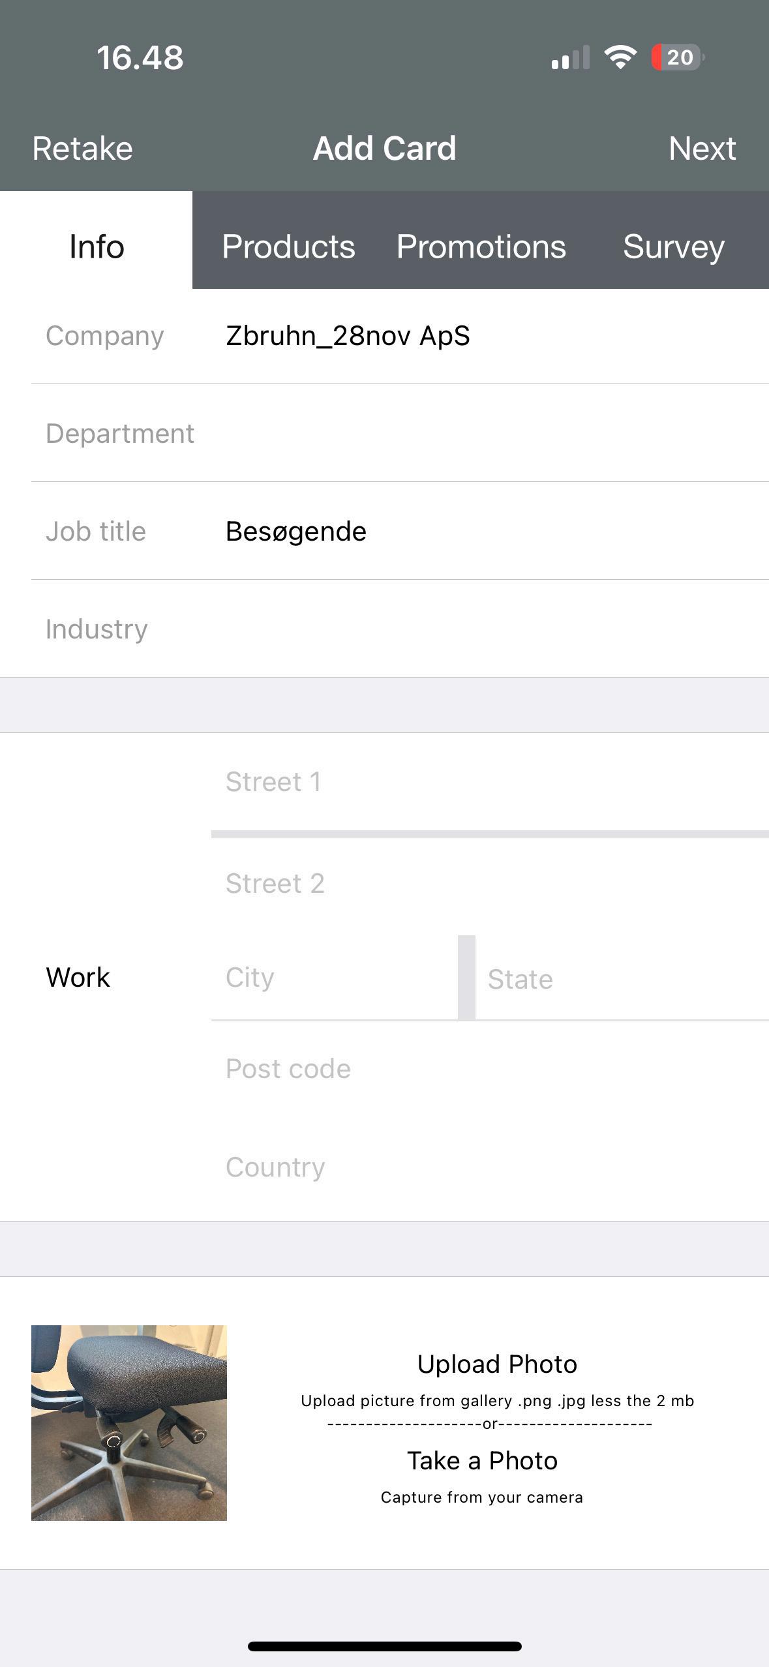Screen dimensions: 769x1667
Task: Open the office chair photo thumbnail
Action: [x=129, y=1422]
